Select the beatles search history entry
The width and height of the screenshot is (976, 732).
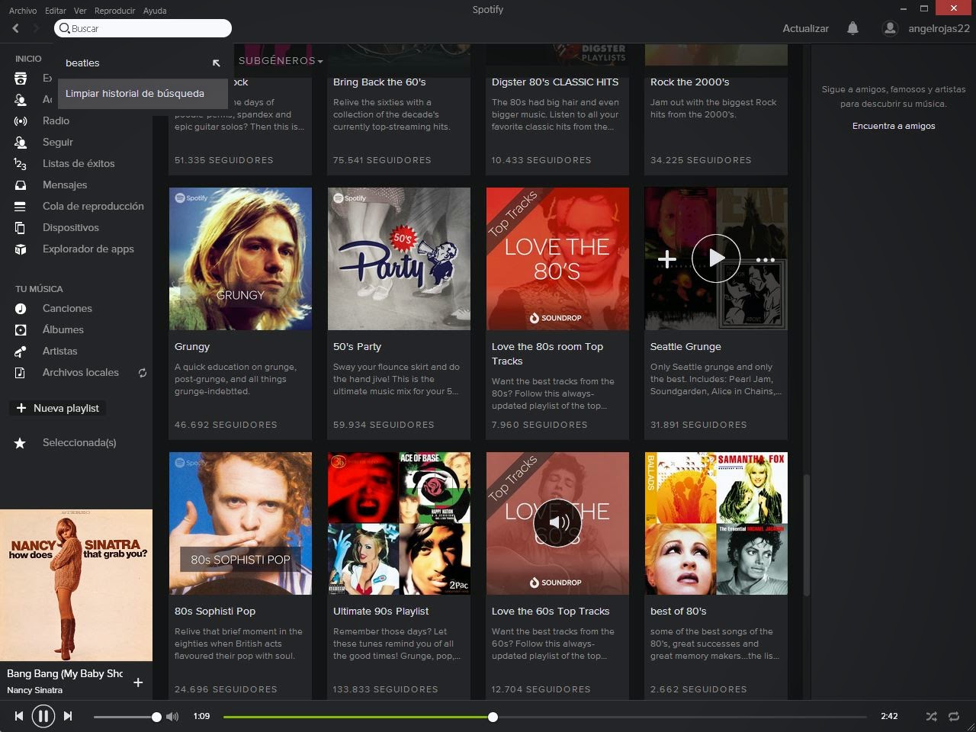tap(143, 63)
